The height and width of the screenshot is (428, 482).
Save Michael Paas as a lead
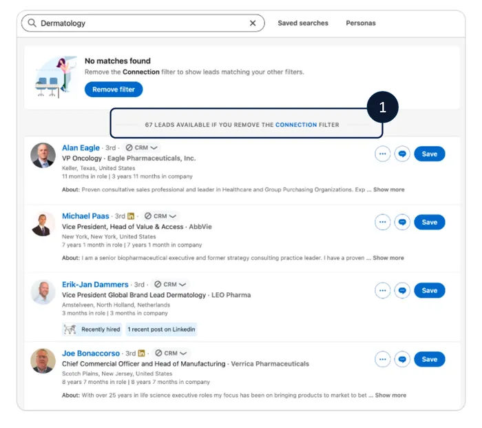pos(430,222)
